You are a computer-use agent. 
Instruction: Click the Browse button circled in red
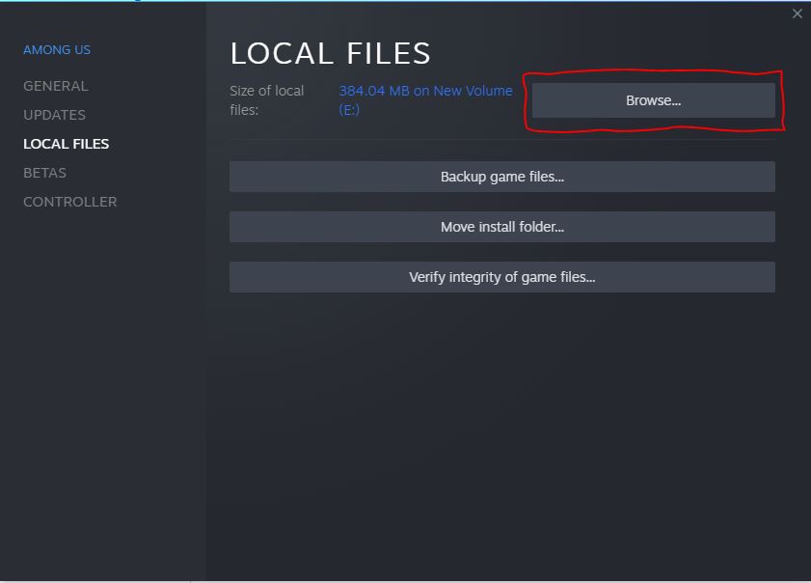pos(653,99)
